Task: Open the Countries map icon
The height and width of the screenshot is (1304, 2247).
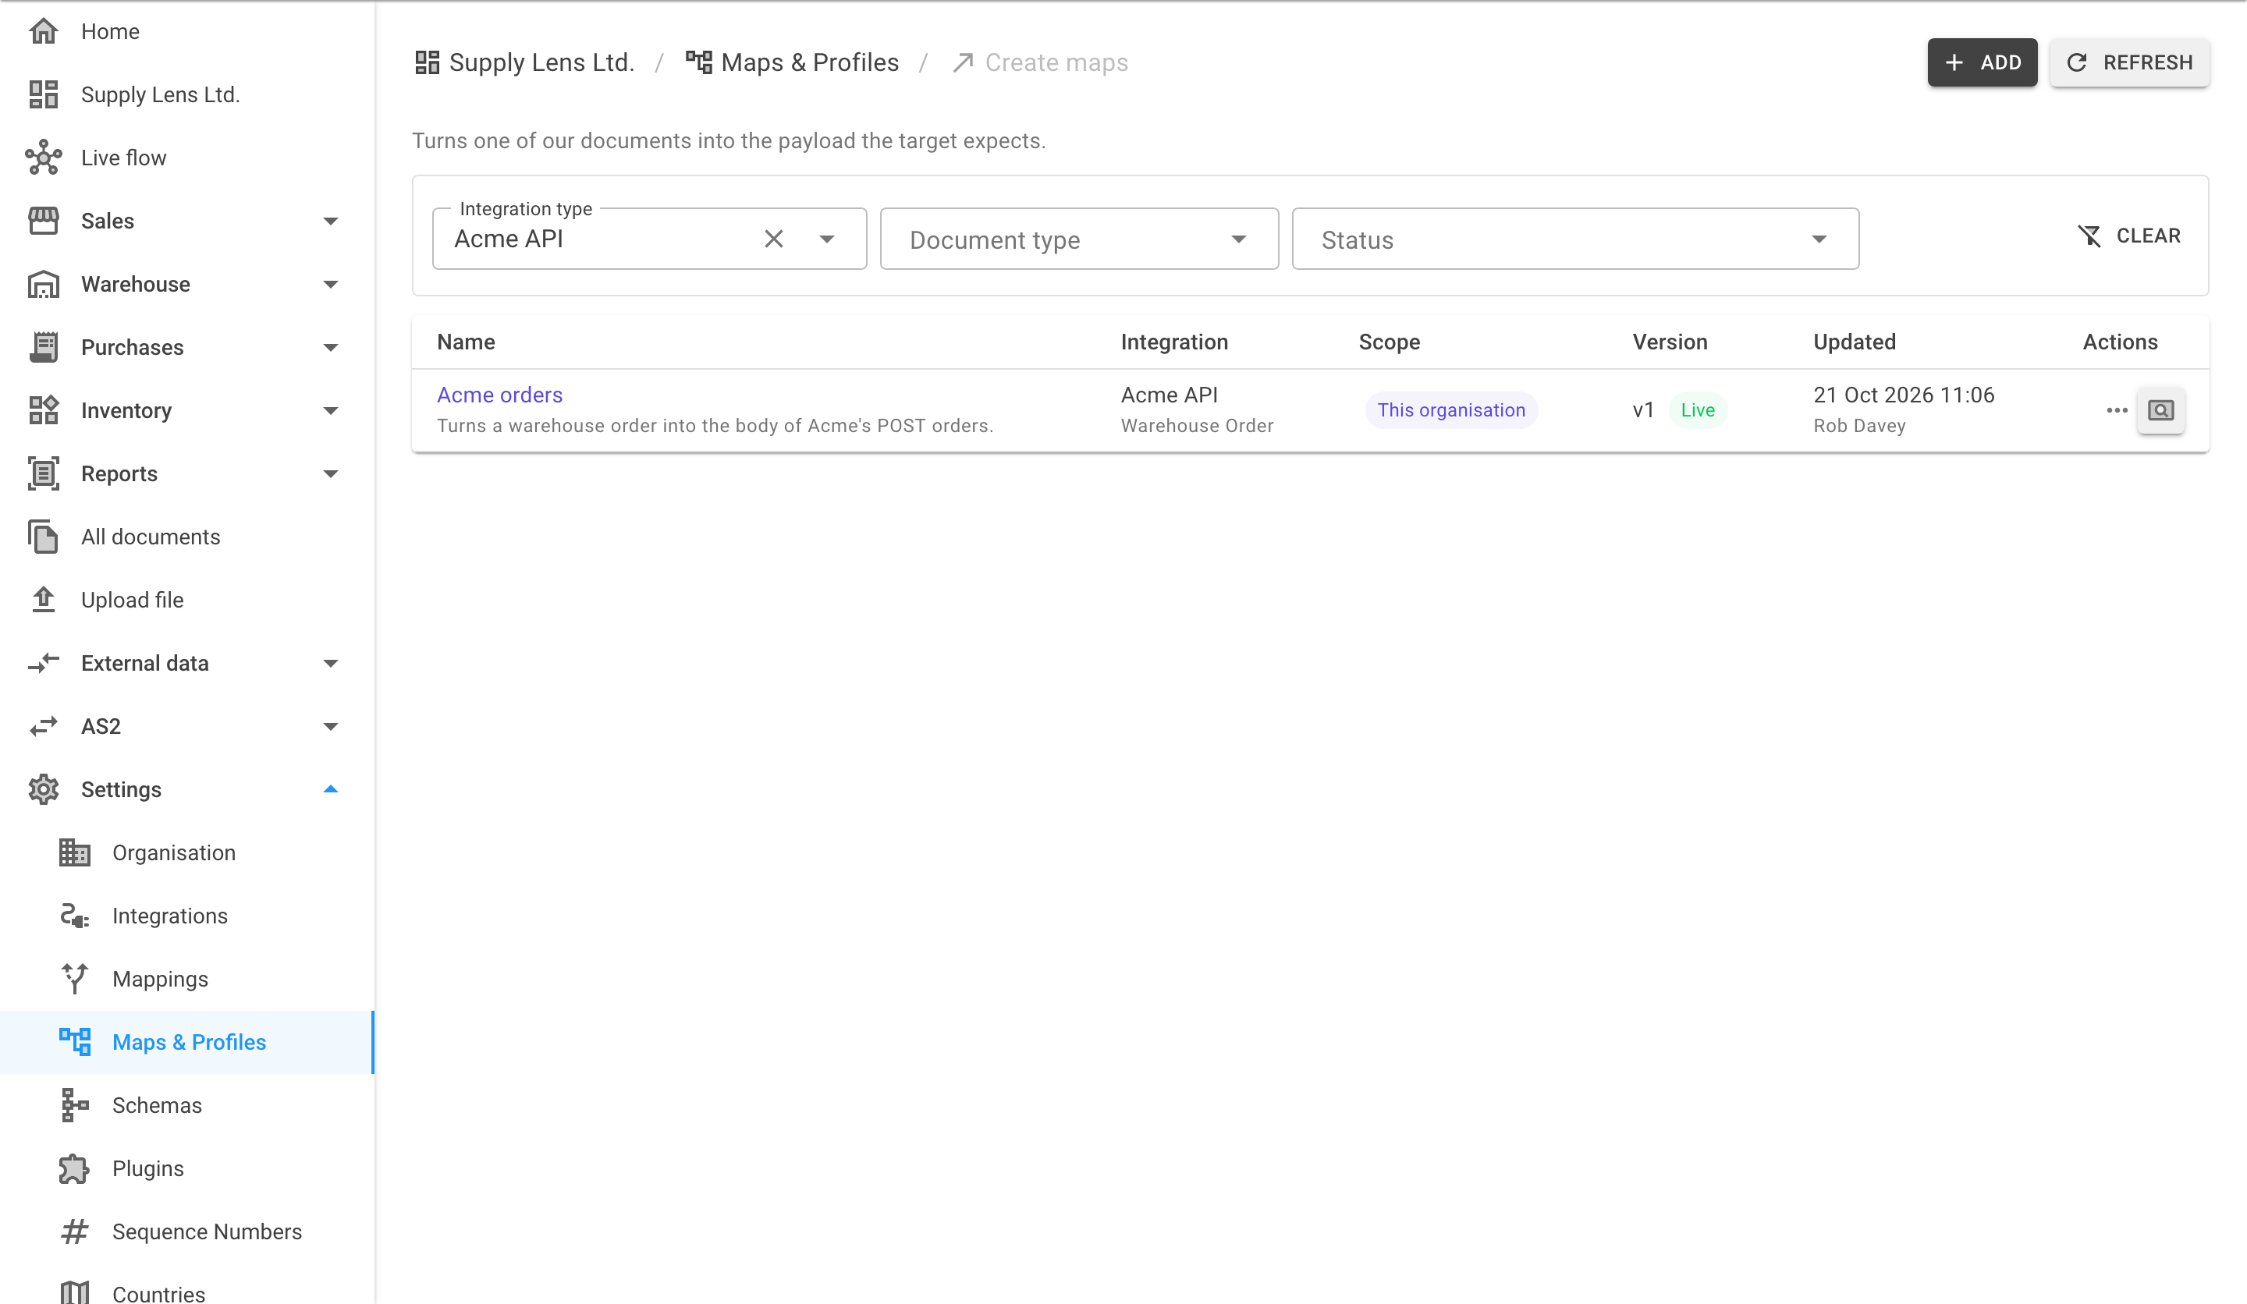Action: 75,1294
